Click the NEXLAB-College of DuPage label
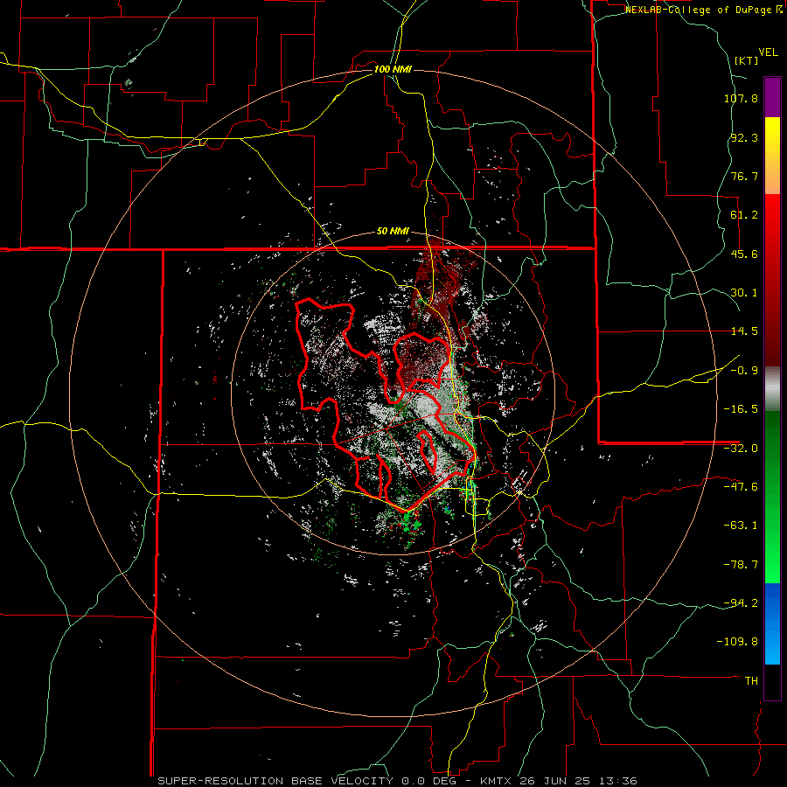 704,10
